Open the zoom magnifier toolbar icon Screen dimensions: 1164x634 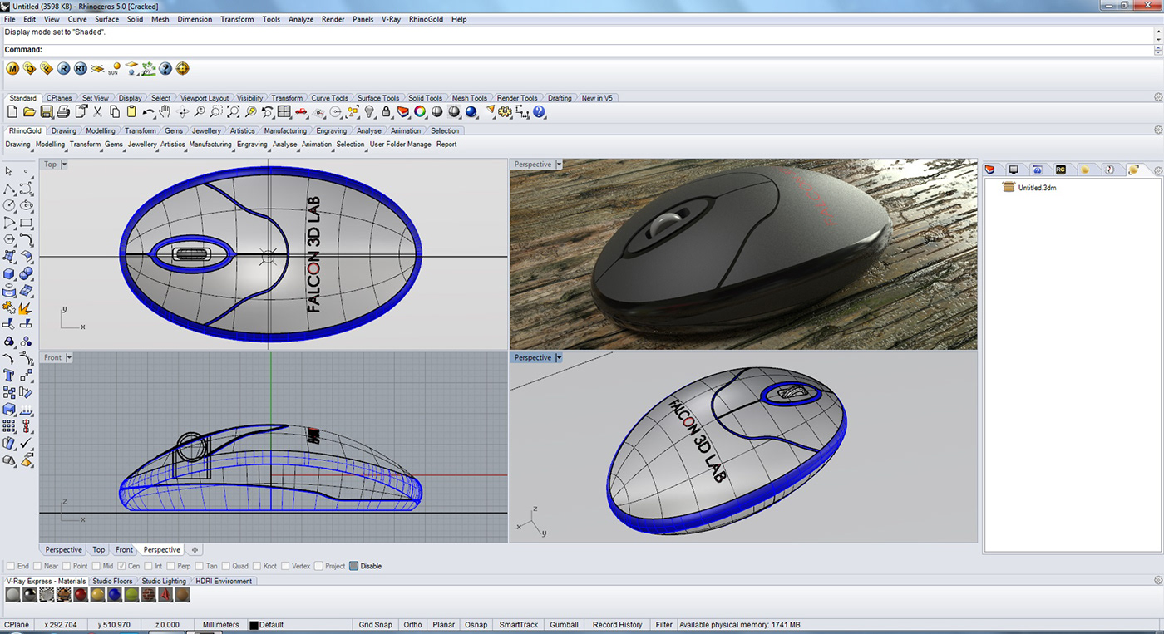(200, 111)
